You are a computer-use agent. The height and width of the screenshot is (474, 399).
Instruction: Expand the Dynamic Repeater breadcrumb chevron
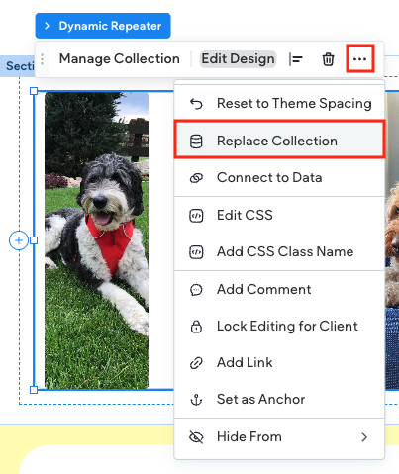[47, 26]
